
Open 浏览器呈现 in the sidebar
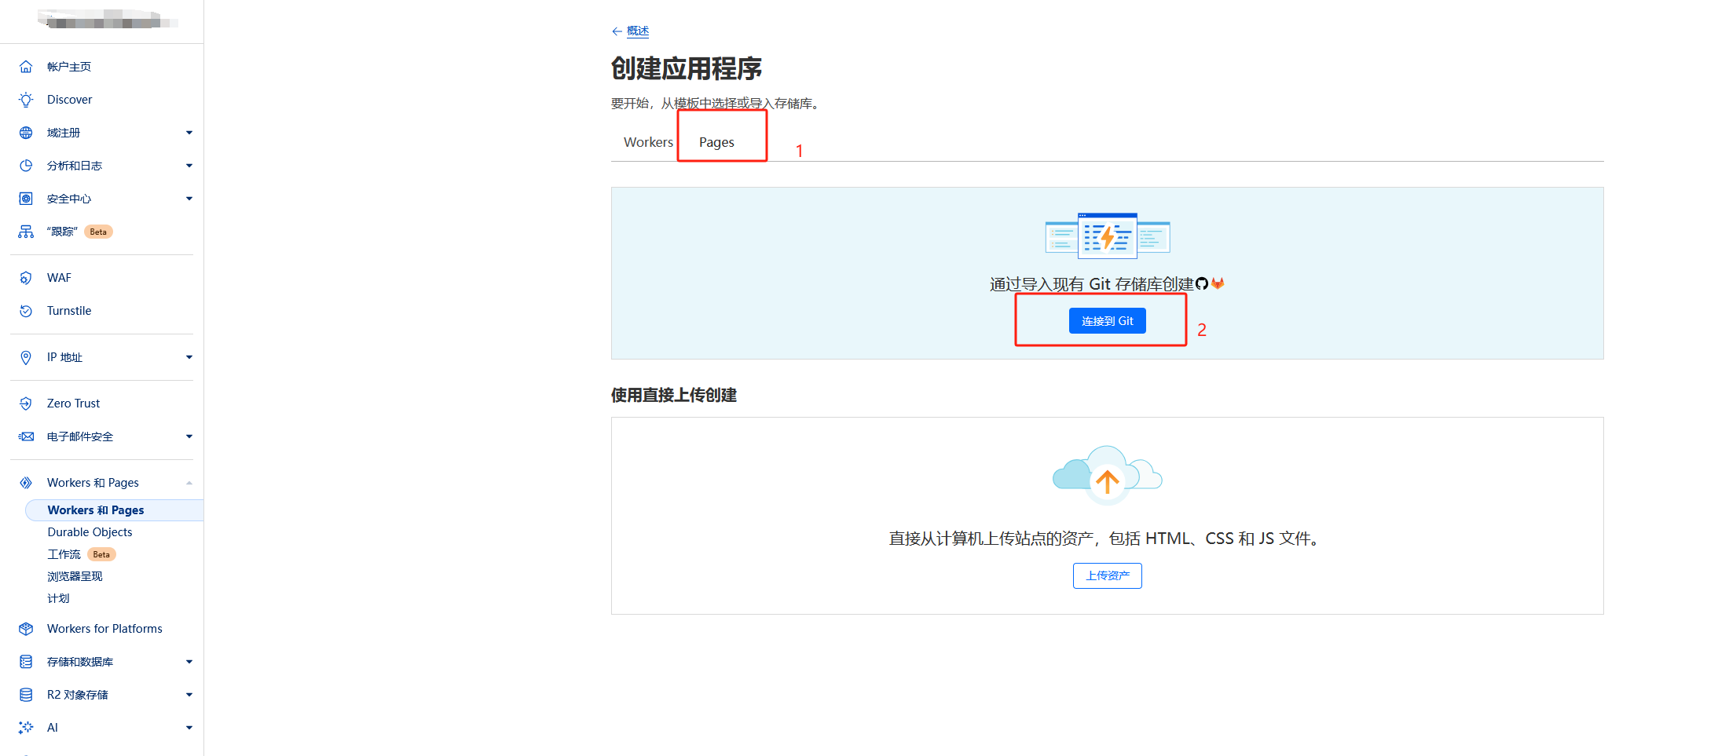75,576
